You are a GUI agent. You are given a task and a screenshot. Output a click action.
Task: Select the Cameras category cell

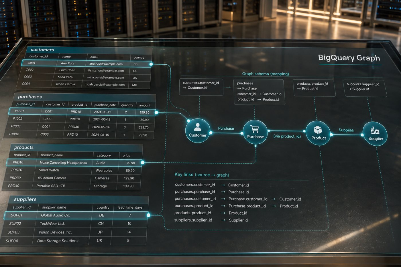click(x=102, y=178)
